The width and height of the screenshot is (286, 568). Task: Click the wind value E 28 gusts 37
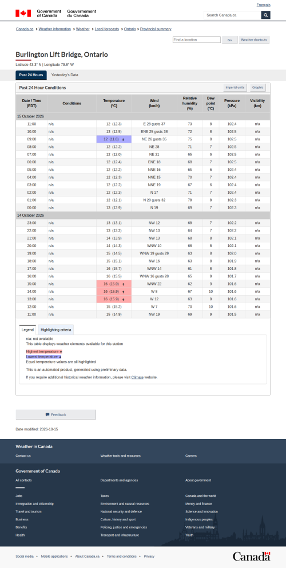(154, 124)
